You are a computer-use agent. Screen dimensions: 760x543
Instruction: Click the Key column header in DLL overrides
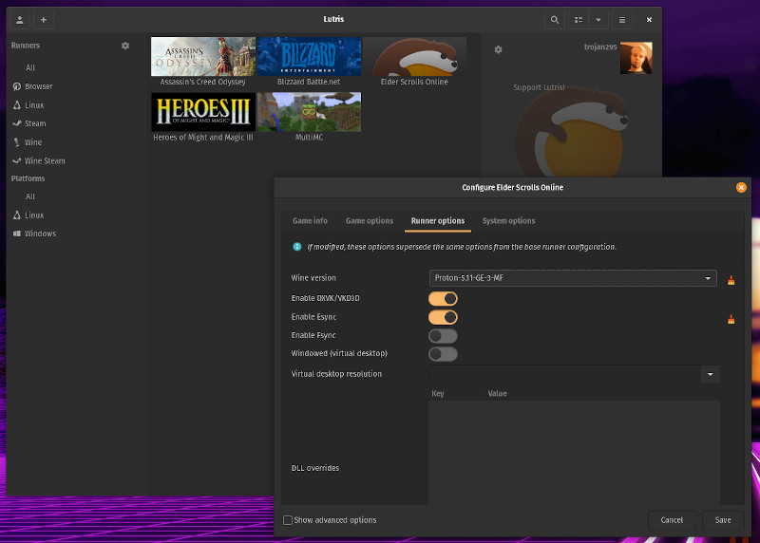point(438,393)
